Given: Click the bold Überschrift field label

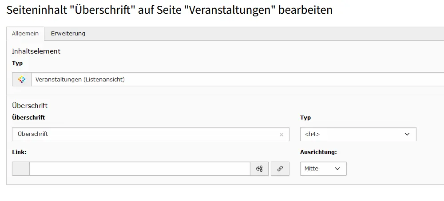Looking at the screenshot, I should click(x=28, y=117).
